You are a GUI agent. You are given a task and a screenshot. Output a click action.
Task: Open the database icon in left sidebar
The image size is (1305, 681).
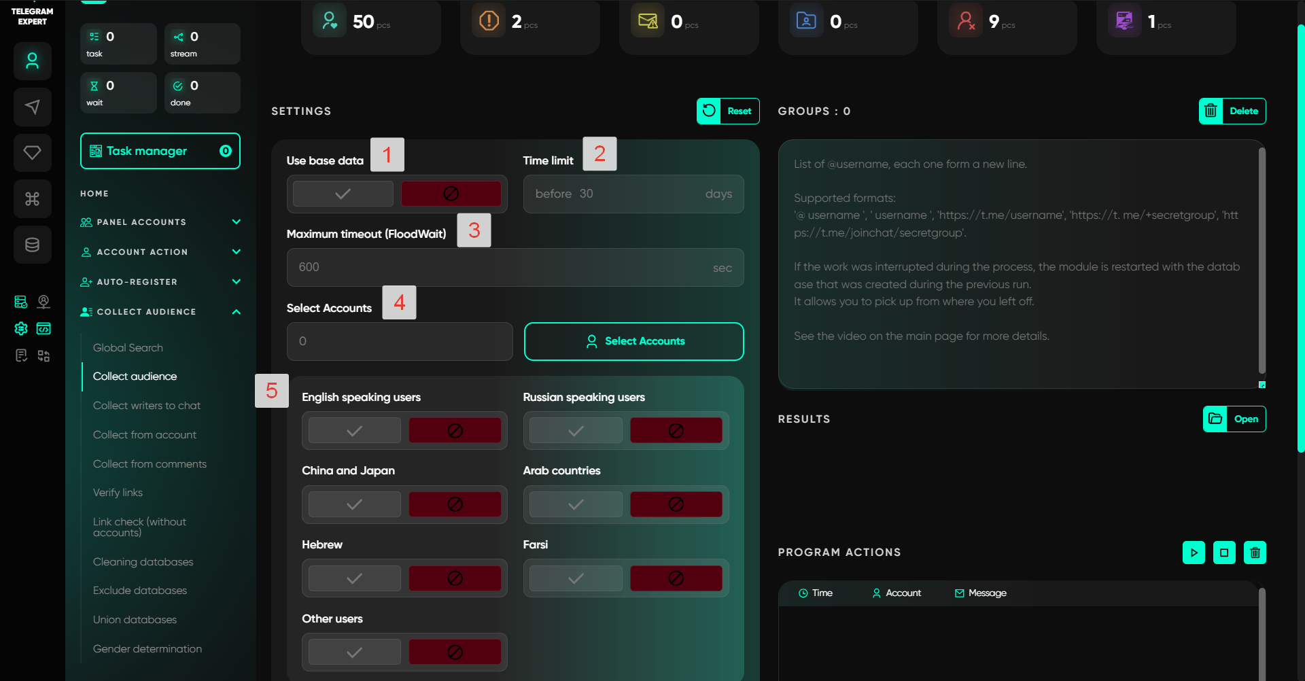[x=32, y=245]
